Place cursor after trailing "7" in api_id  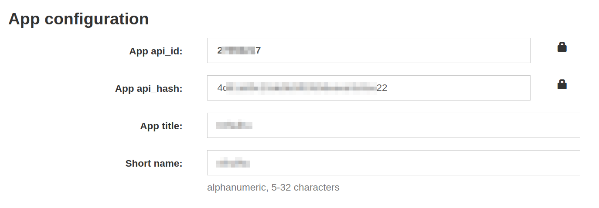click(261, 50)
